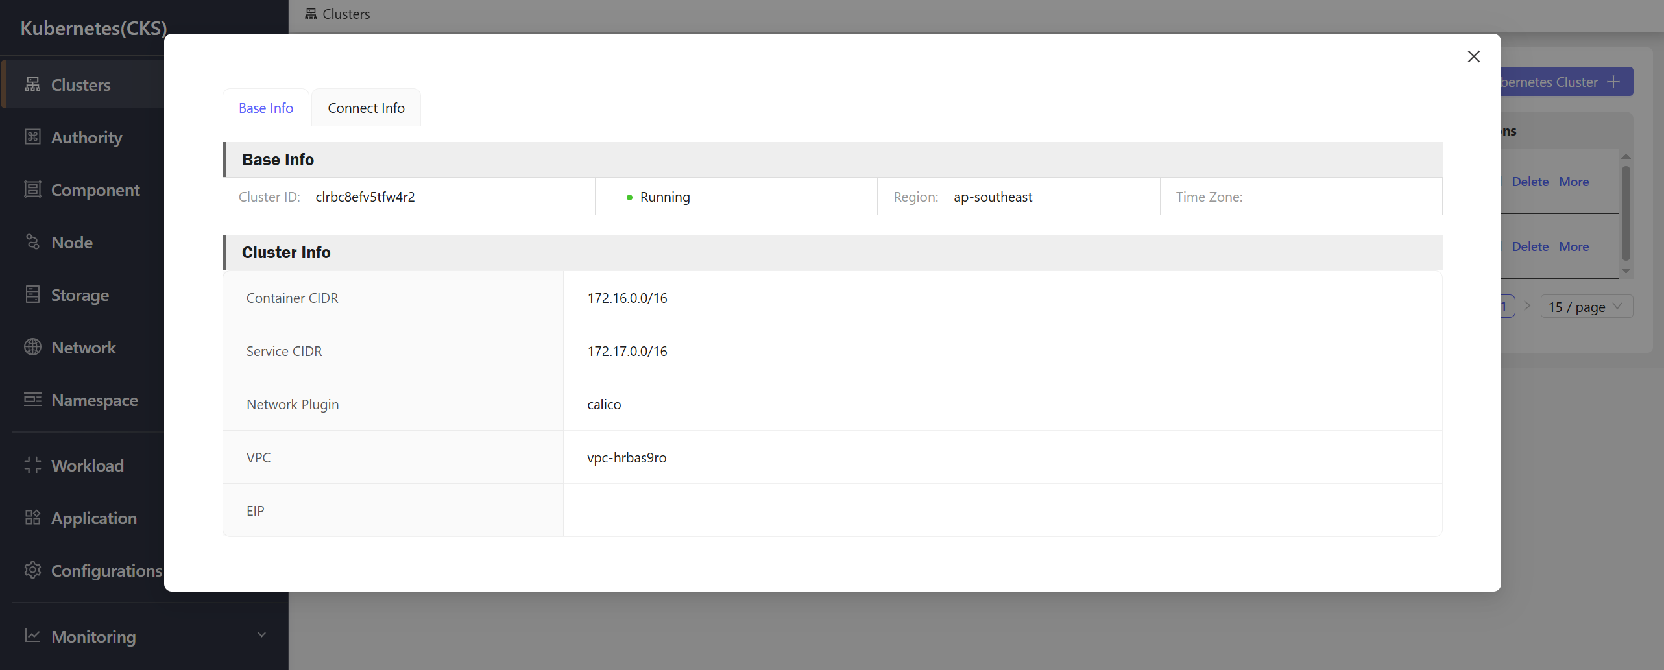The width and height of the screenshot is (1664, 670).
Task: Click Service CIDR value 172.17.0.0/16
Action: coord(627,351)
